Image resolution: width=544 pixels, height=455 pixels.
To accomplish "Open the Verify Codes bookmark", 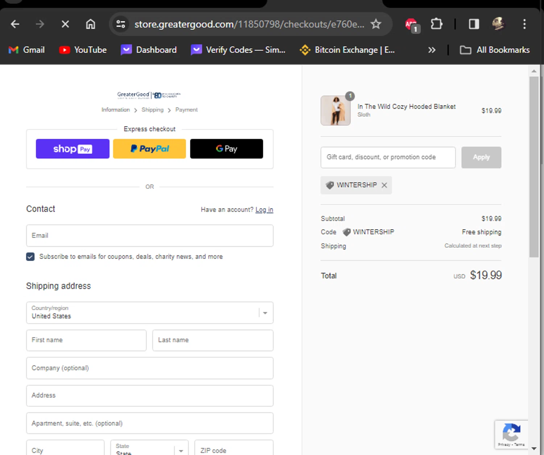I will click(238, 50).
